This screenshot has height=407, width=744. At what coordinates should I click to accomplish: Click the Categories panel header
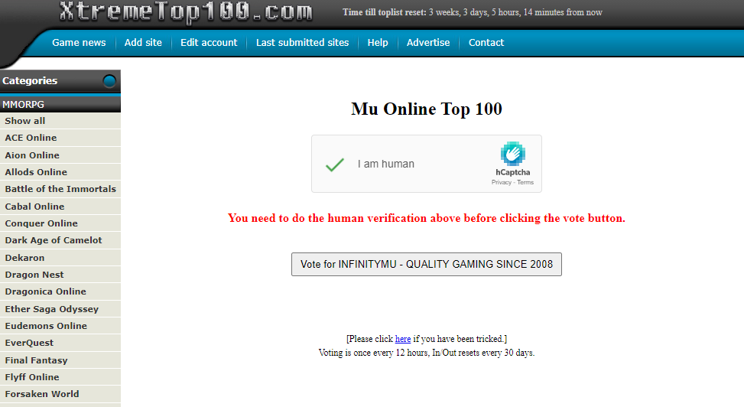pyautogui.click(x=60, y=81)
